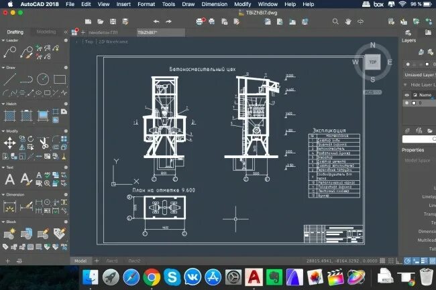The height and width of the screenshot is (290, 436).
Task: Open the Text edit brush tool
Action: tap(26, 179)
